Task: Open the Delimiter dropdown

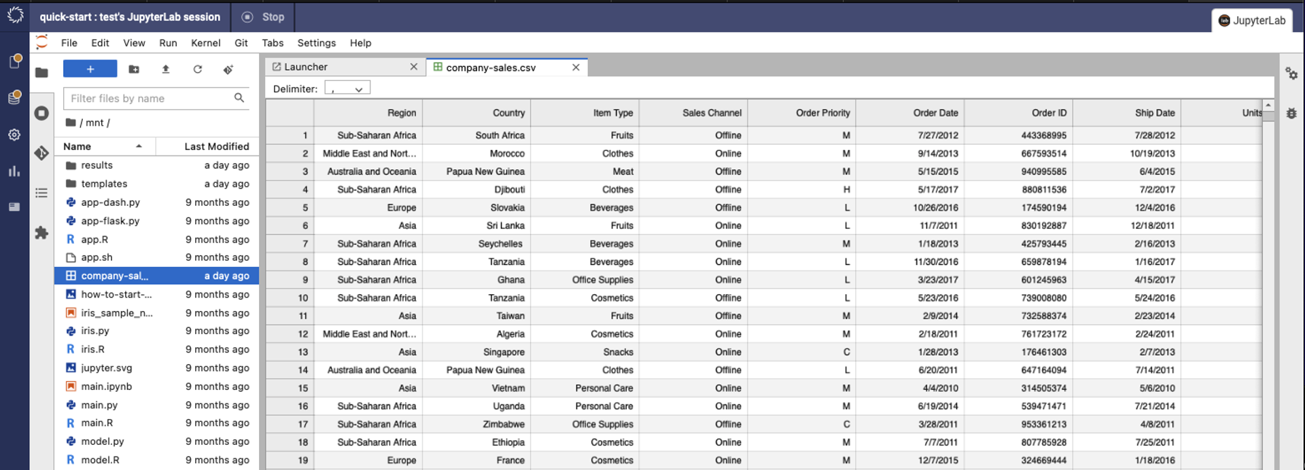Action: pos(347,88)
